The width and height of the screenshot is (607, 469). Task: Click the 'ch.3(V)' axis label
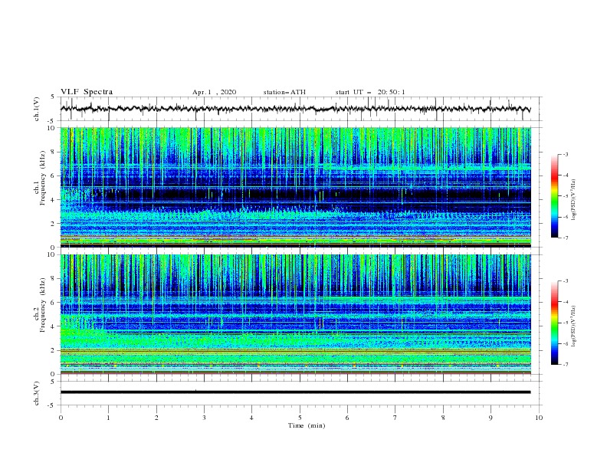[37, 393]
